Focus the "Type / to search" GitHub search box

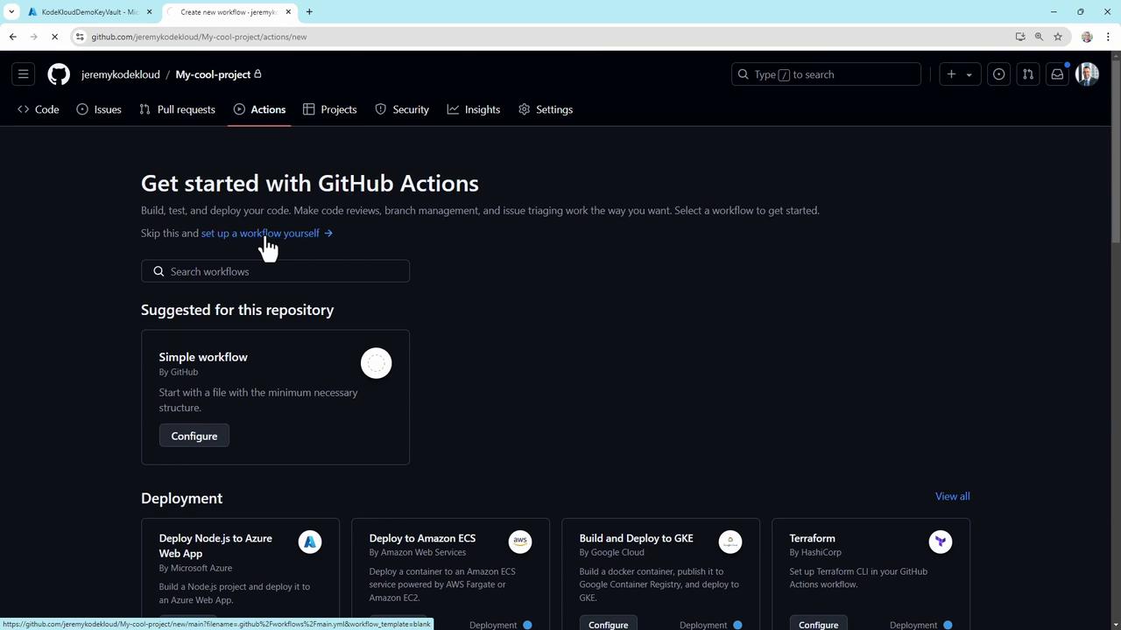click(x=826, y=74)
